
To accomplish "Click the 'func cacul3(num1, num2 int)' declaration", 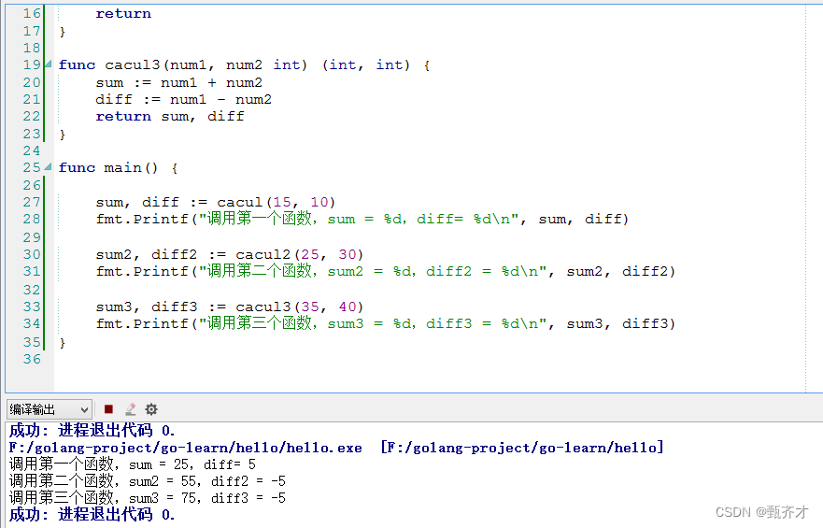I will point(183,64).
